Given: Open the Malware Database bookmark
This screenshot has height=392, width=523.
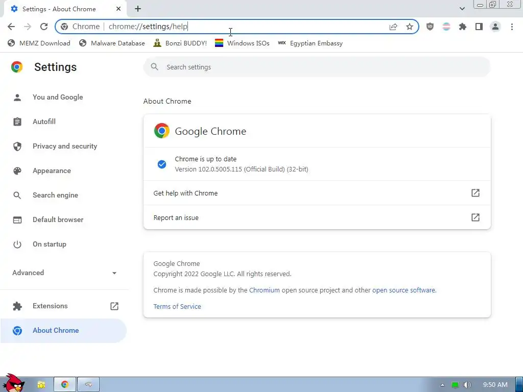Looking at the screenshot, I should [x=112, y=43].
